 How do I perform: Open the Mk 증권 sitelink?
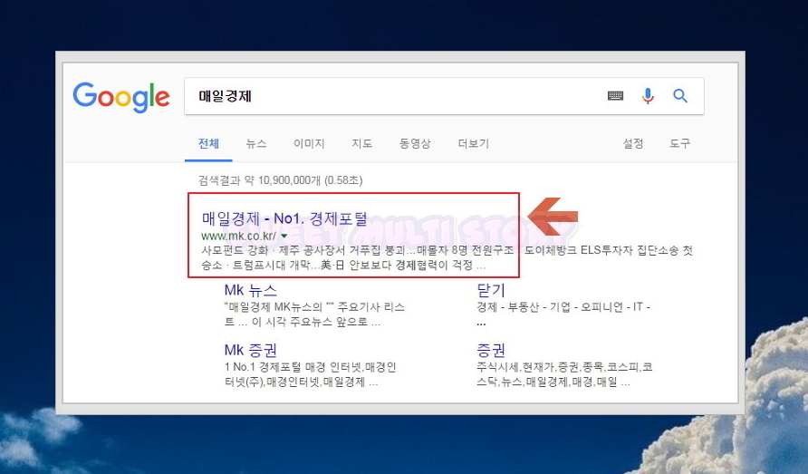[x=250, y=350]
